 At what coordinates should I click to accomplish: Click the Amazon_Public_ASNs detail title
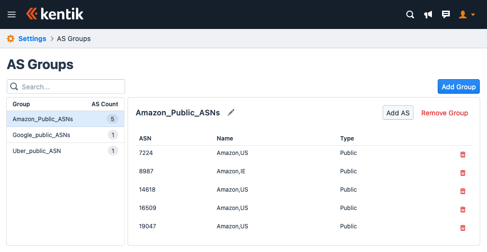[x=178, y=112]
